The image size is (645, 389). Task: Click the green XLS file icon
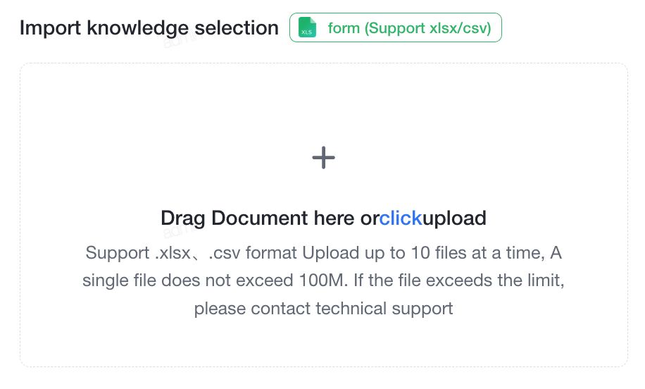coord(307,27)
